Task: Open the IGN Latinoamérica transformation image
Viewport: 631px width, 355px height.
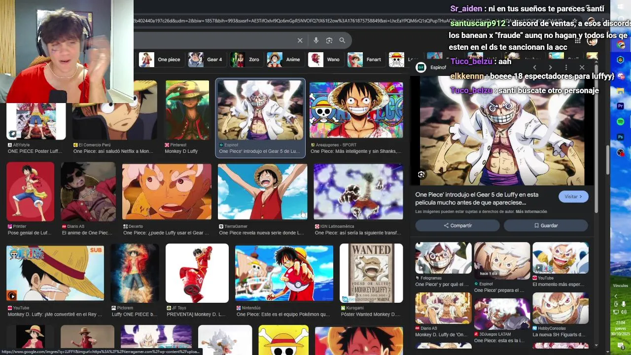Action: (358, 192)
